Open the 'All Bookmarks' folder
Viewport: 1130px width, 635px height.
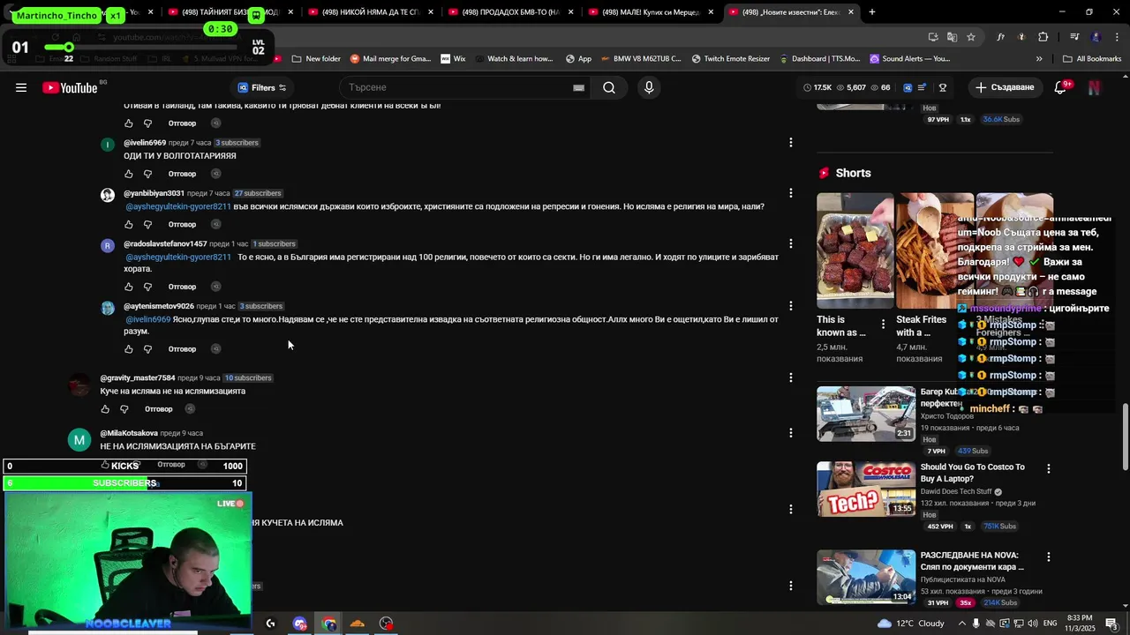point(1092,59)
